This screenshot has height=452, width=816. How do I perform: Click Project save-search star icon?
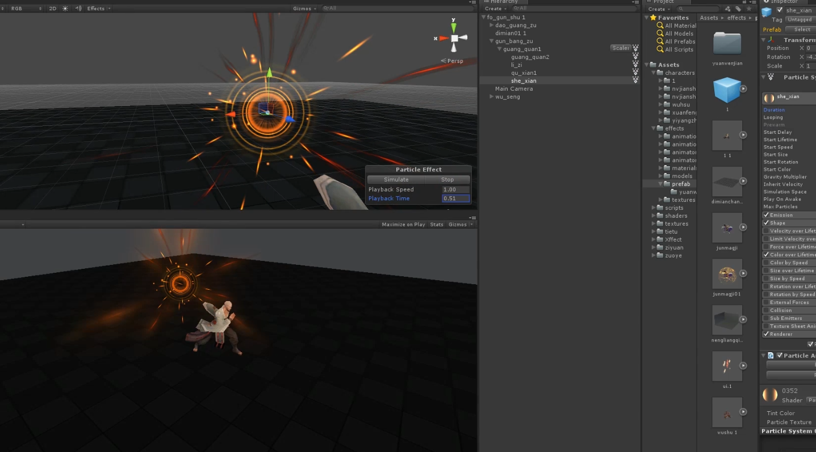click(x=749, y=9)
